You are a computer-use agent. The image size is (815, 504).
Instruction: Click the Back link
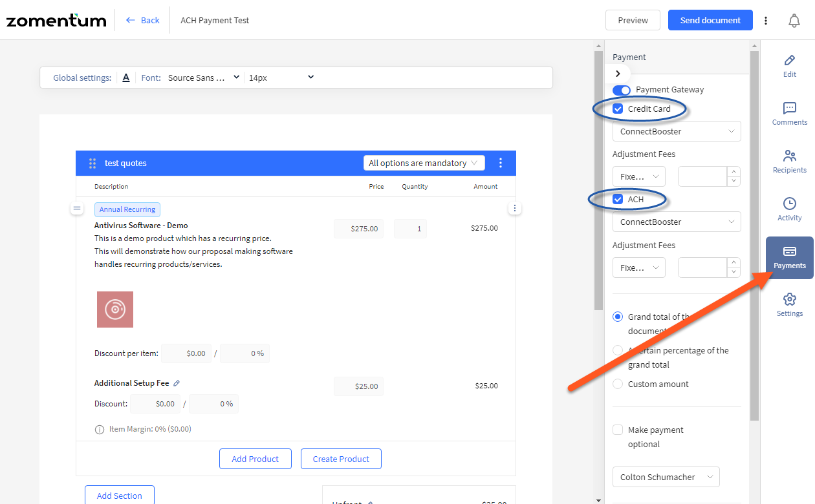(142, 21)
